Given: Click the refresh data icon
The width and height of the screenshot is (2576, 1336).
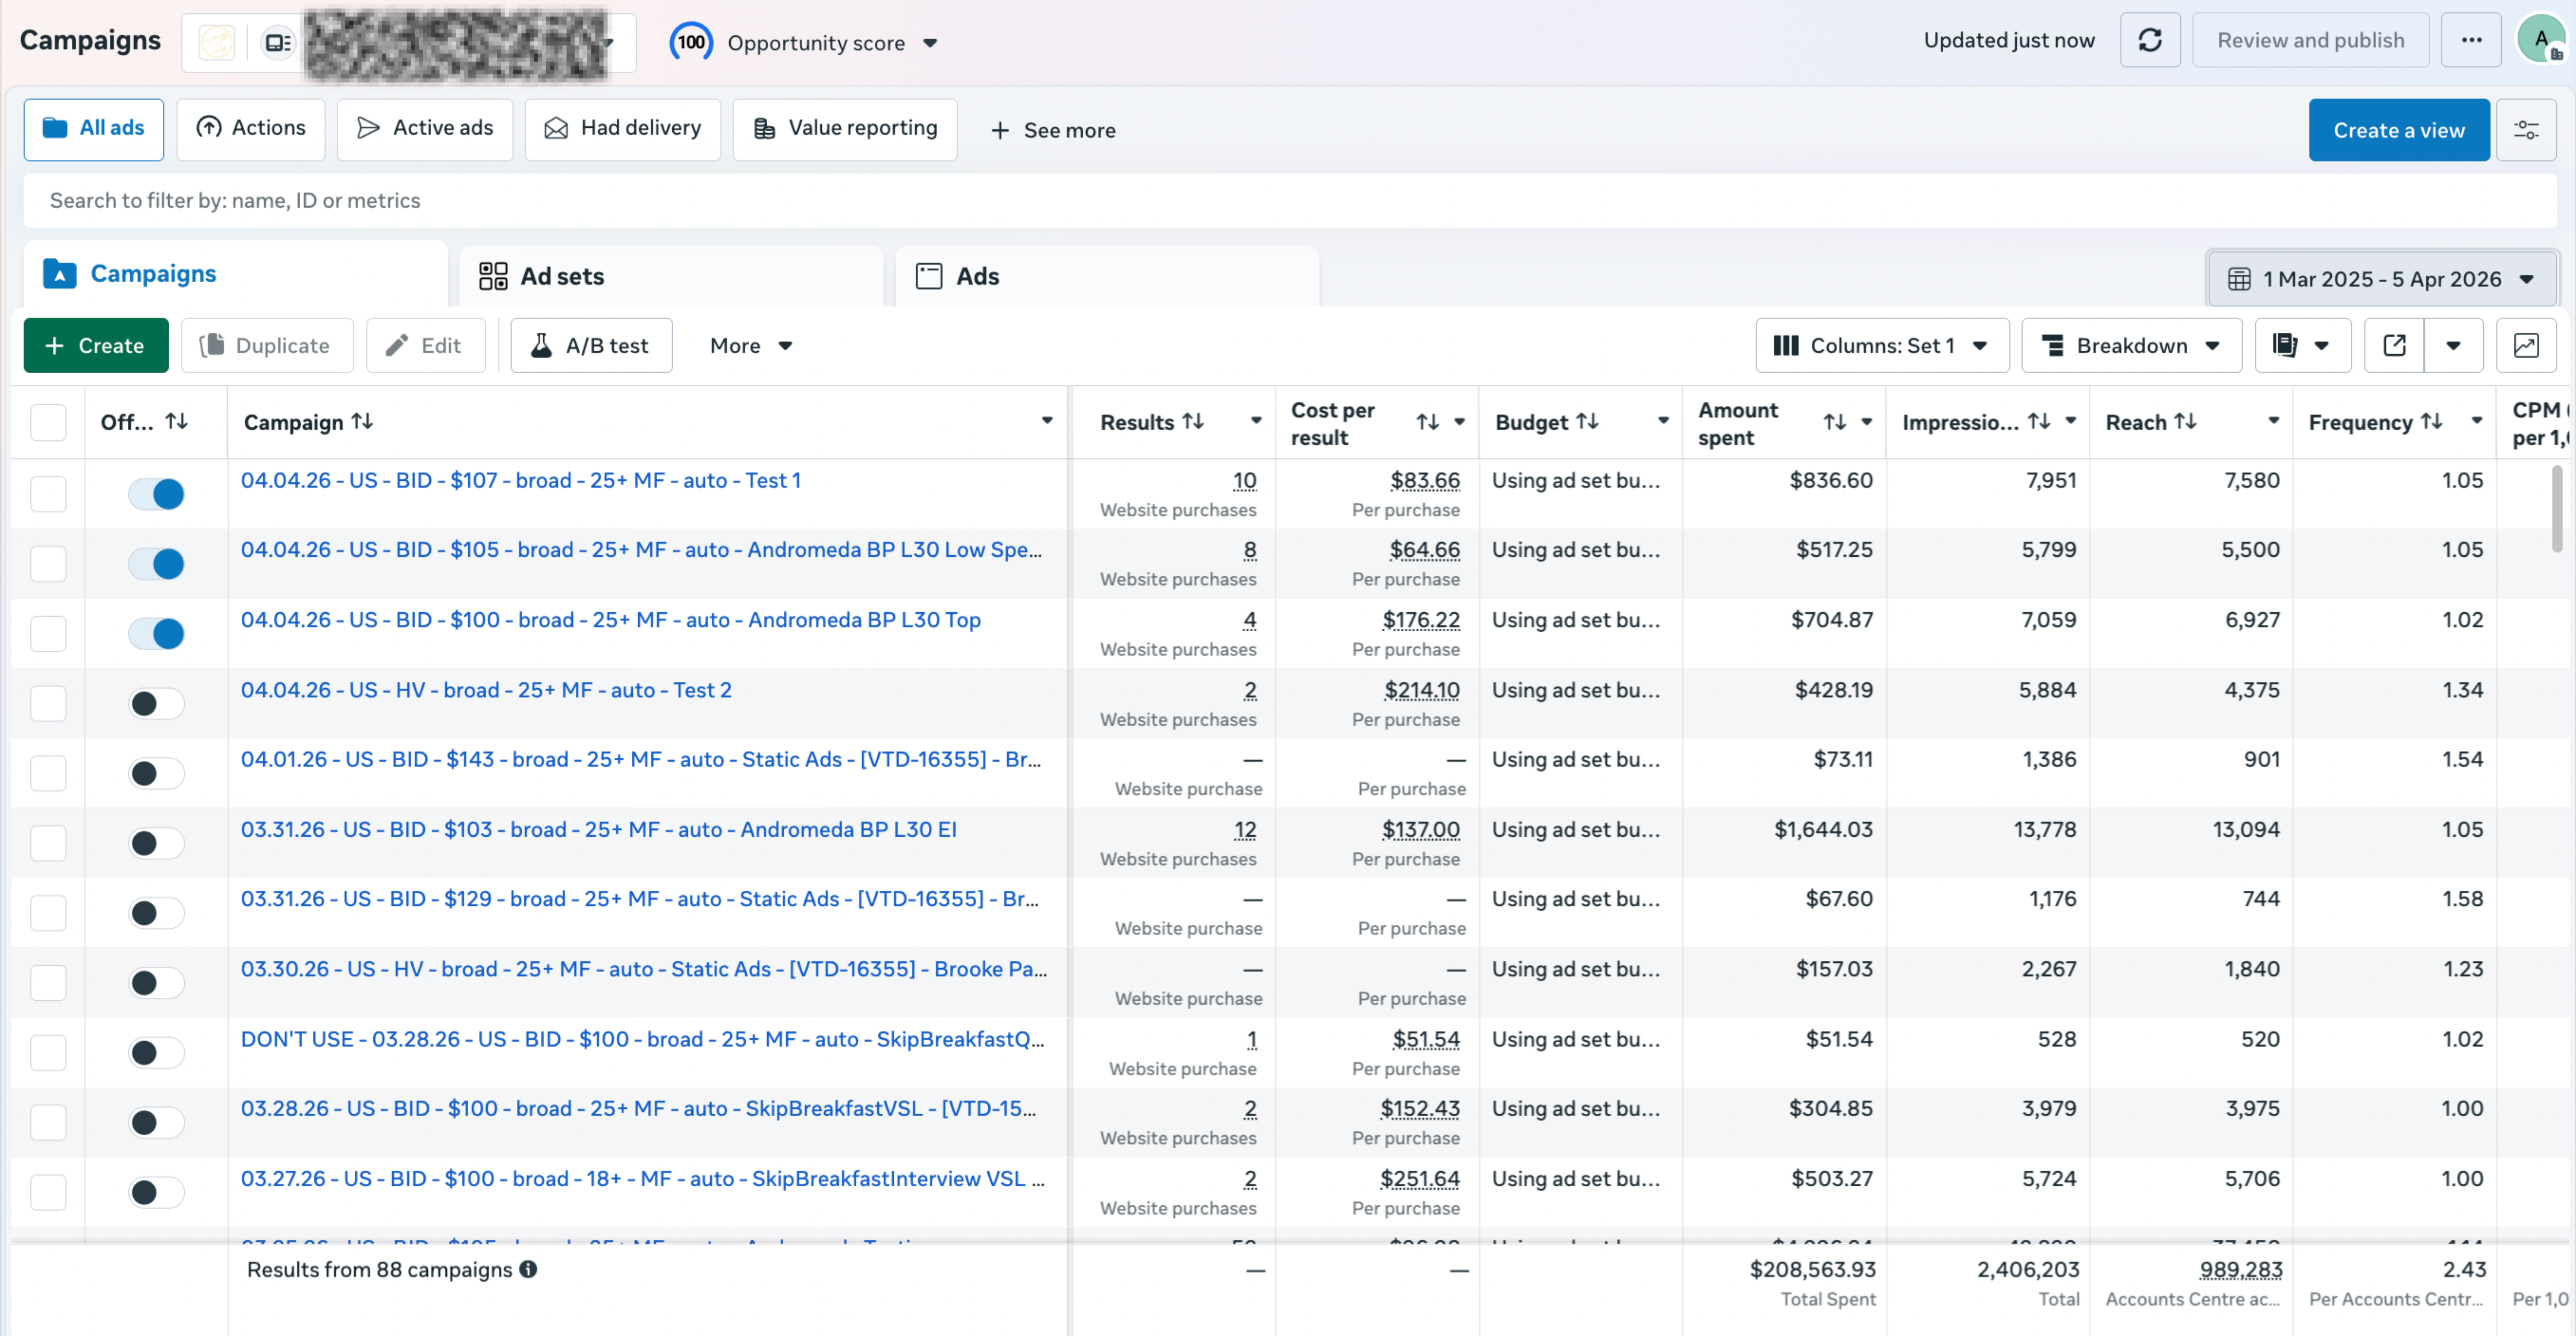Looking at the screenshot, I should (2150, 41).
